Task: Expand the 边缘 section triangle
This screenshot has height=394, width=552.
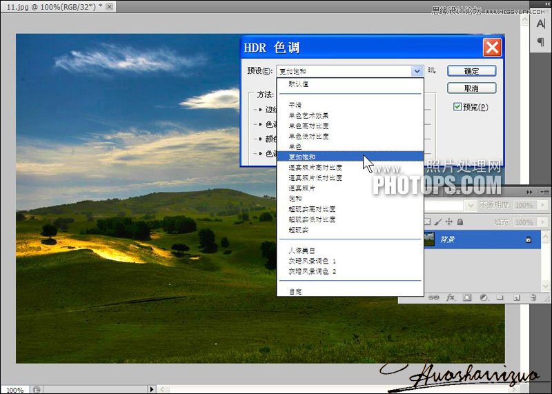Action: click(x=260, y=110)
